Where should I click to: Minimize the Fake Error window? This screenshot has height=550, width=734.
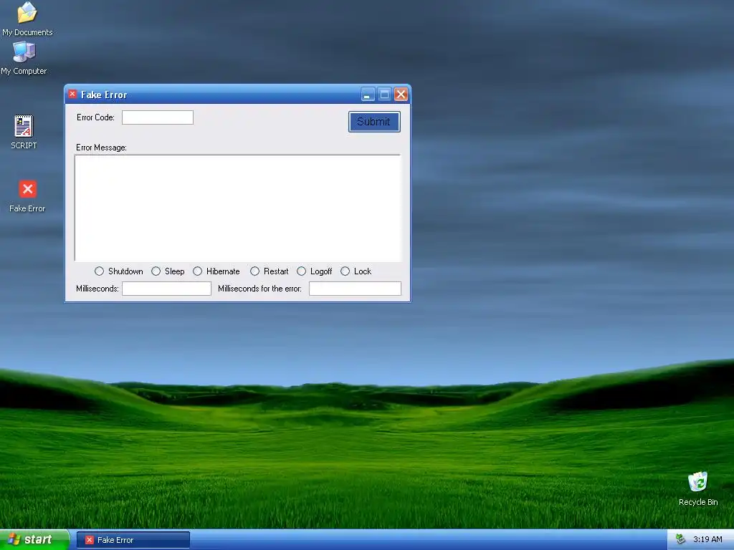click(x=368, y=95)
